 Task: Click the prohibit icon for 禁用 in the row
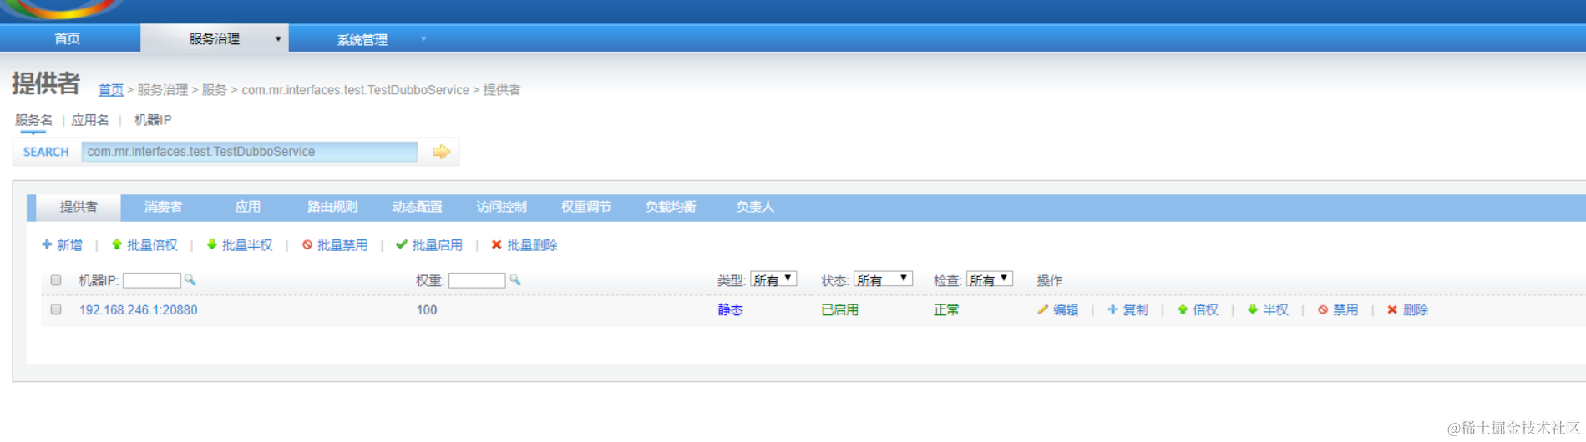(x=1323, y=309)
